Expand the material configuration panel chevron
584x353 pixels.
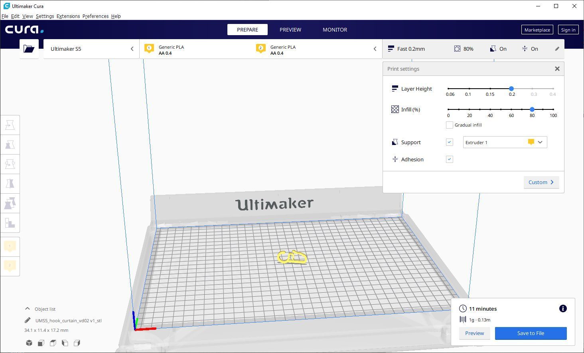[375, 49]
